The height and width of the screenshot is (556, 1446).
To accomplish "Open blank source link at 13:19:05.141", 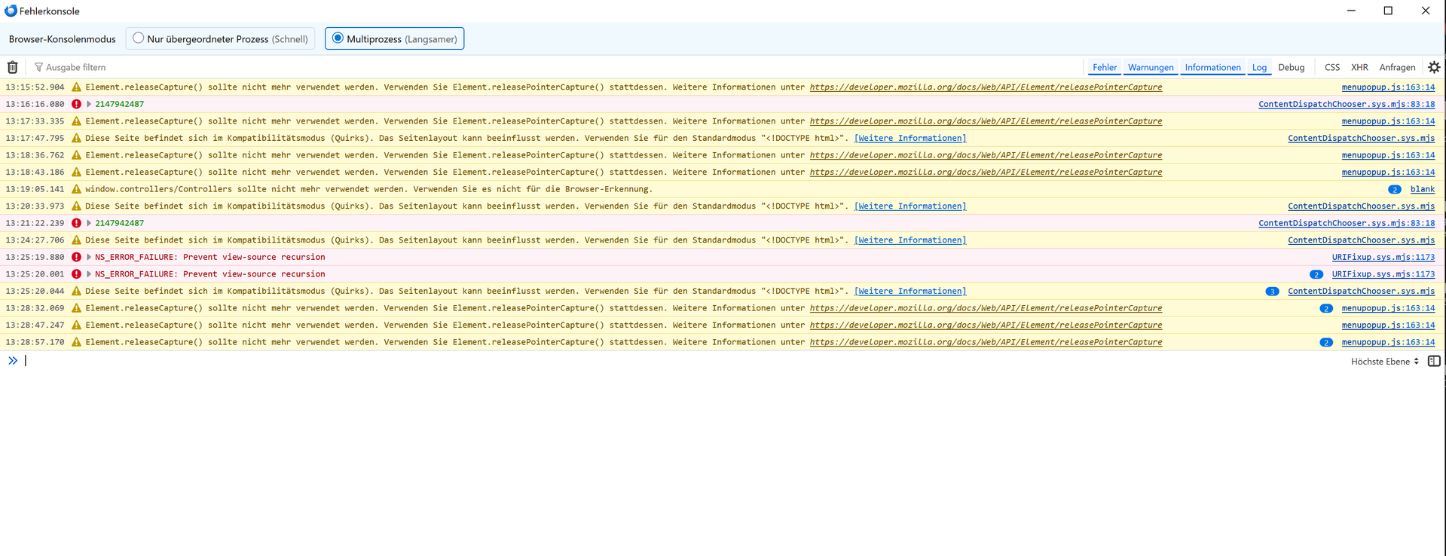I will click(x=1423, y=189).
